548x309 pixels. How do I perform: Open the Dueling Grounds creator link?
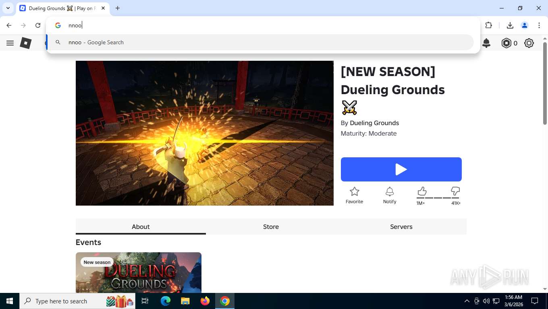click(x=374, y=123)
